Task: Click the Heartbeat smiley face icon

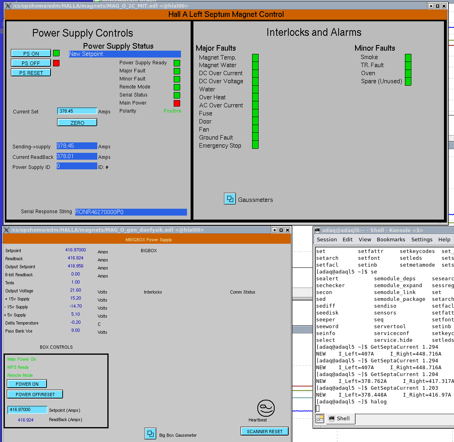Action: coord(266,408)
